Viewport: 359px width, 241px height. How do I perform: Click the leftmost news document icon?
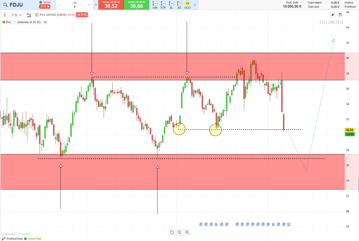[201, 224]
